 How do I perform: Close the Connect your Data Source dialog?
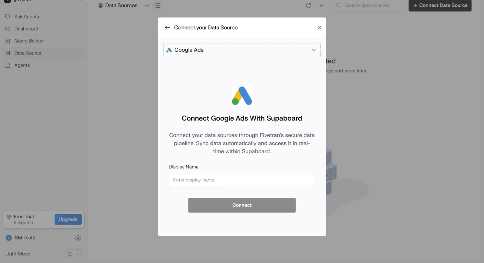click(x=319, y=28)
